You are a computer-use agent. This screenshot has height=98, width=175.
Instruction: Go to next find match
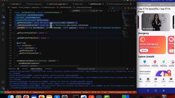click(x=112, y=11)
